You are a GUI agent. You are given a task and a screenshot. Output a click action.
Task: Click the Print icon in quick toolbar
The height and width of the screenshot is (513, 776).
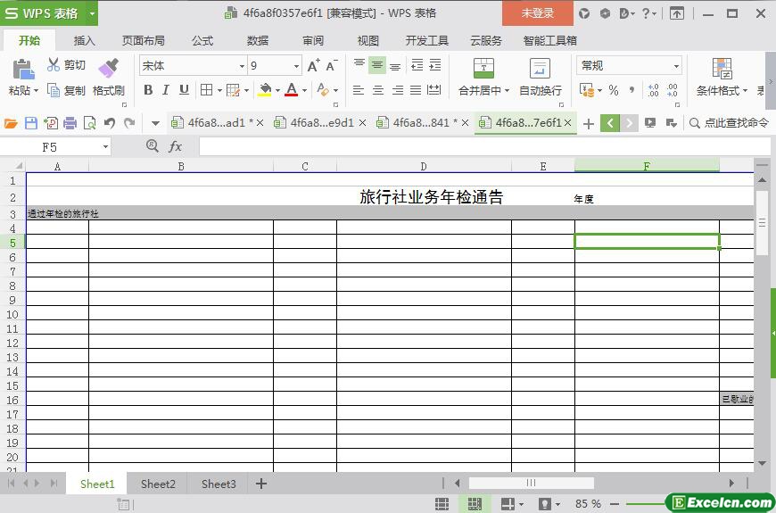click(70, 123)
